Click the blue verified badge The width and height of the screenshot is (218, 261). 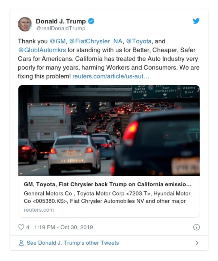coord(91,21)
